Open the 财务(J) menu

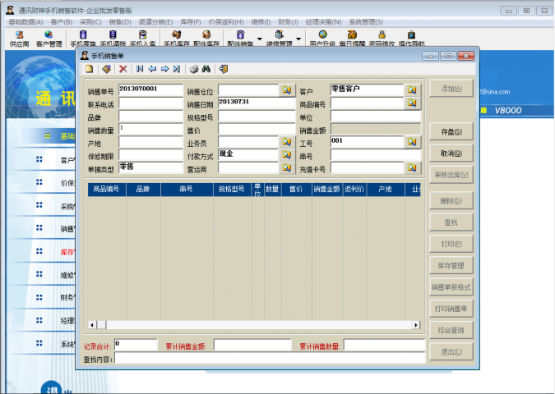288,22
